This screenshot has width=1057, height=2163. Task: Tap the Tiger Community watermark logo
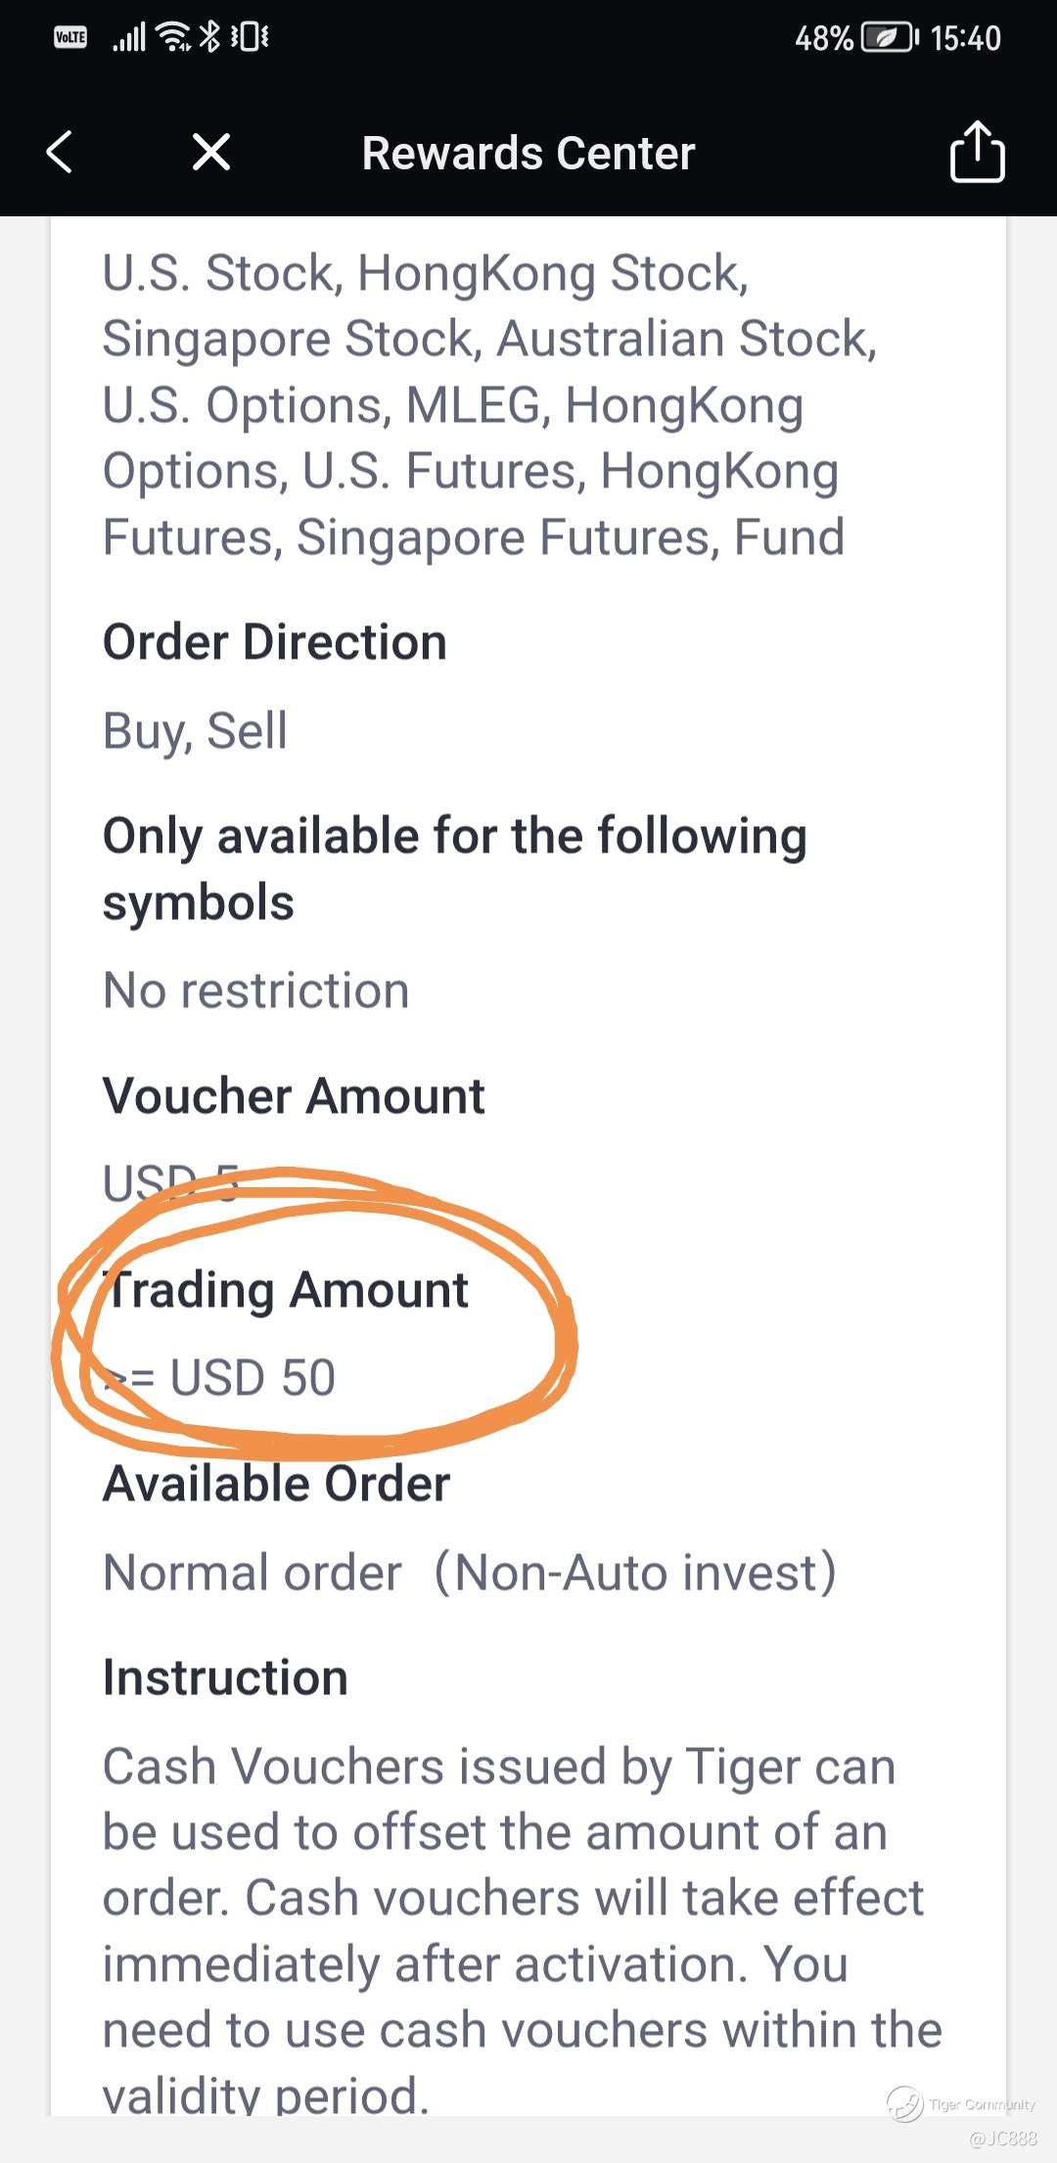tap(904, 2103)
